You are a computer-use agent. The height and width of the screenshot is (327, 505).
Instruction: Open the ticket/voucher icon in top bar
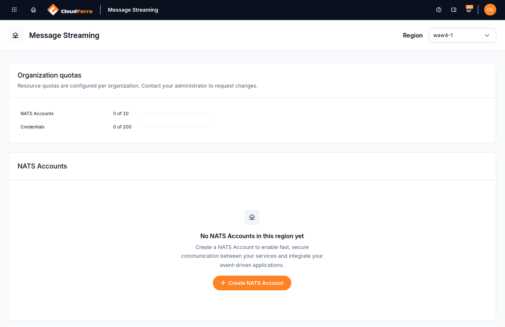click(x=454, y=10)
